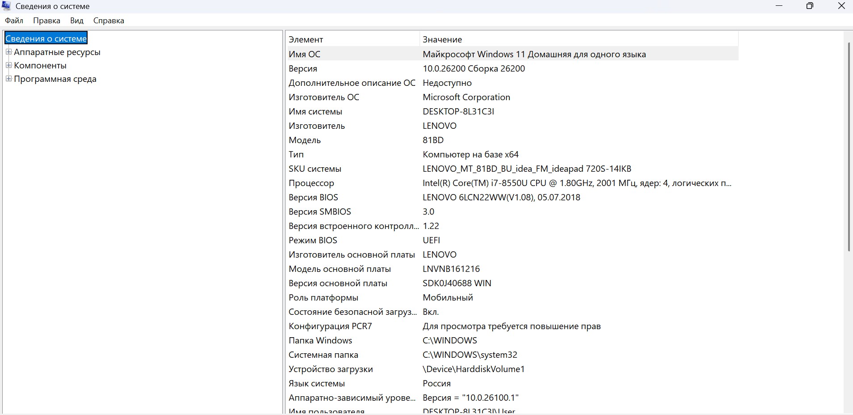
Task: Select the Версия row with 10.0.26200
Action: pyautogui.click(x=513, y=68)
